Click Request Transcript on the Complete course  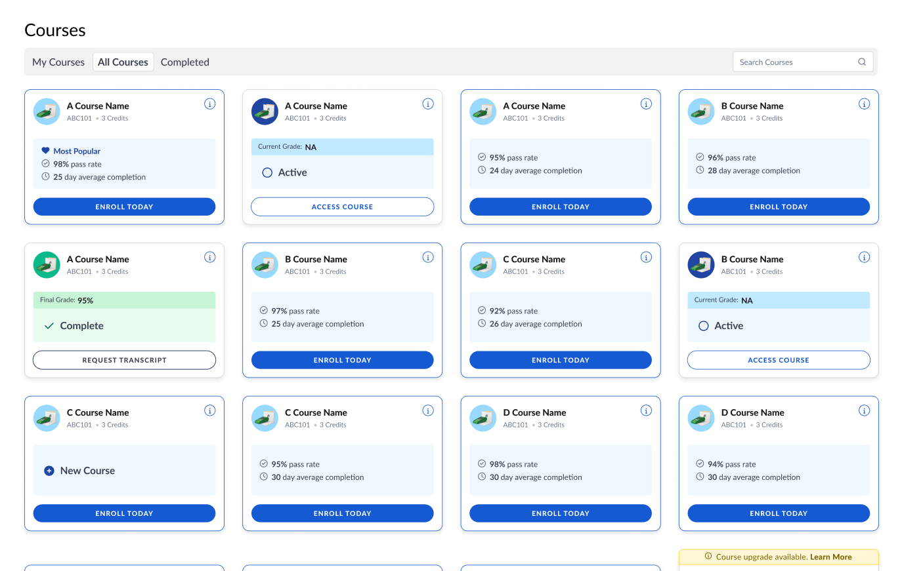124,360
